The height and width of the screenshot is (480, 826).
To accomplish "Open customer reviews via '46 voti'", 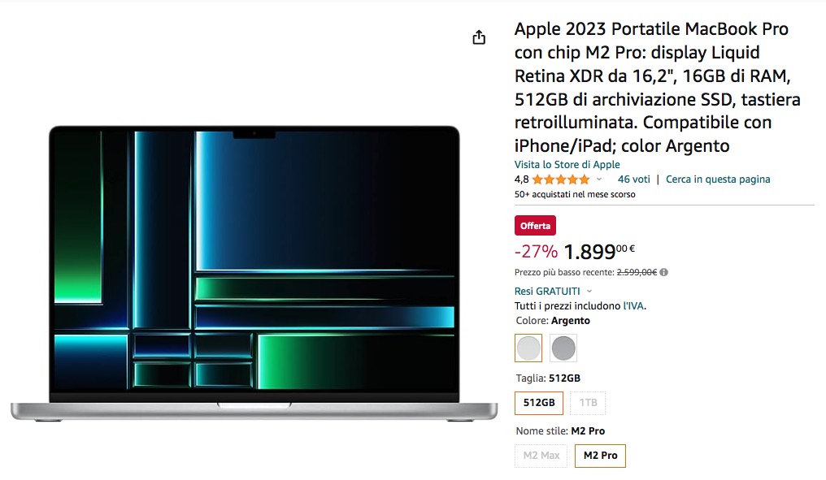I will pyautogui.click(x=633, y=179).
